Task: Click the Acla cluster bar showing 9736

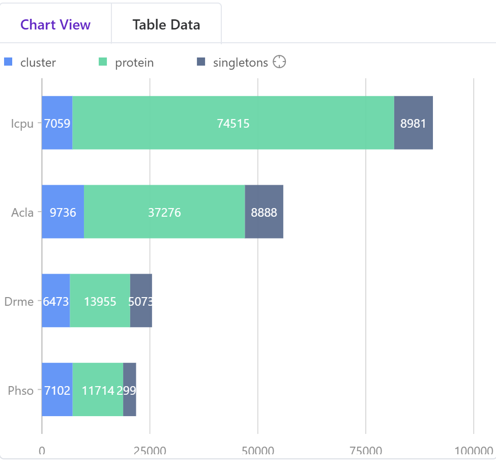Action: click(63, 212)
